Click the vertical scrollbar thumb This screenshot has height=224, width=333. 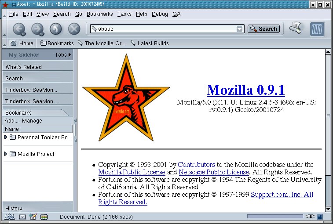pos(328,116)
